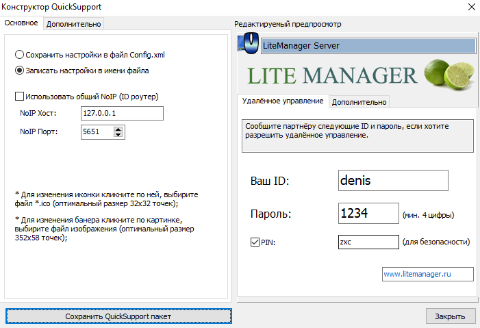Edit the 'LiteManager Server' title field
Screen dimensions: 480x328
coord(368,46)
